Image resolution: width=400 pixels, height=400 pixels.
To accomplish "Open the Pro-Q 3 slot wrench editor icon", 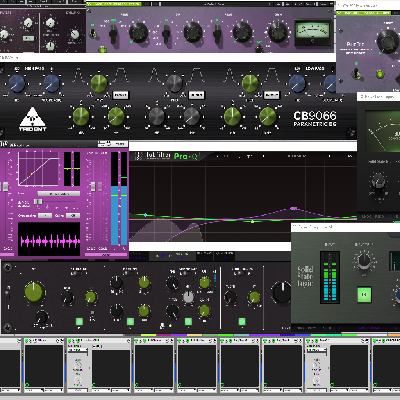I will [x=316, y=341].
